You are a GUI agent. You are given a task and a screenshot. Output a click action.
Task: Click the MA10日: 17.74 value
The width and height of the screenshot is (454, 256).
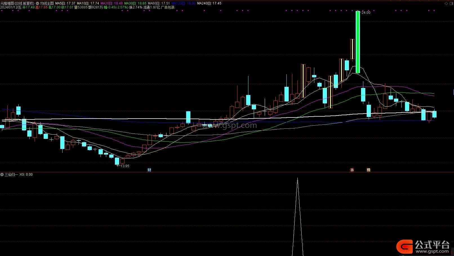[88, 3]
